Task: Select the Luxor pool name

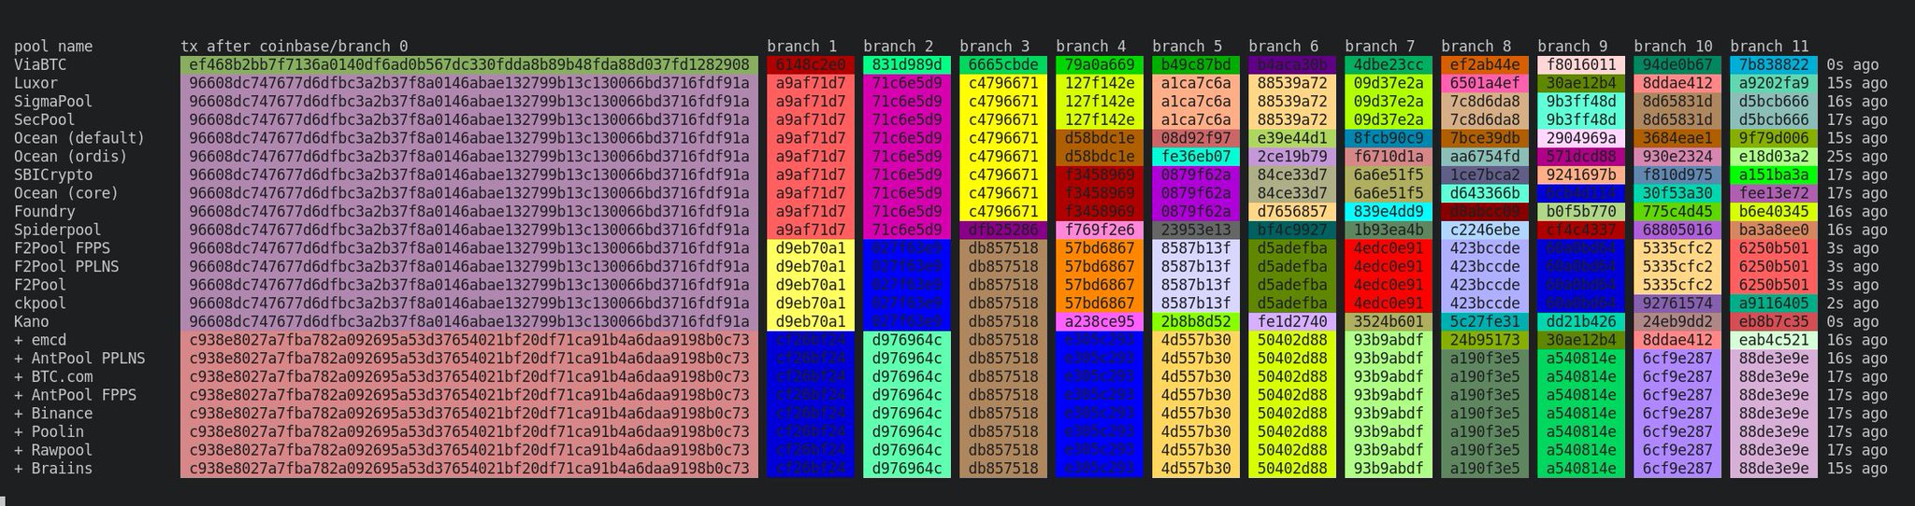Action: (x=36, y=83)
